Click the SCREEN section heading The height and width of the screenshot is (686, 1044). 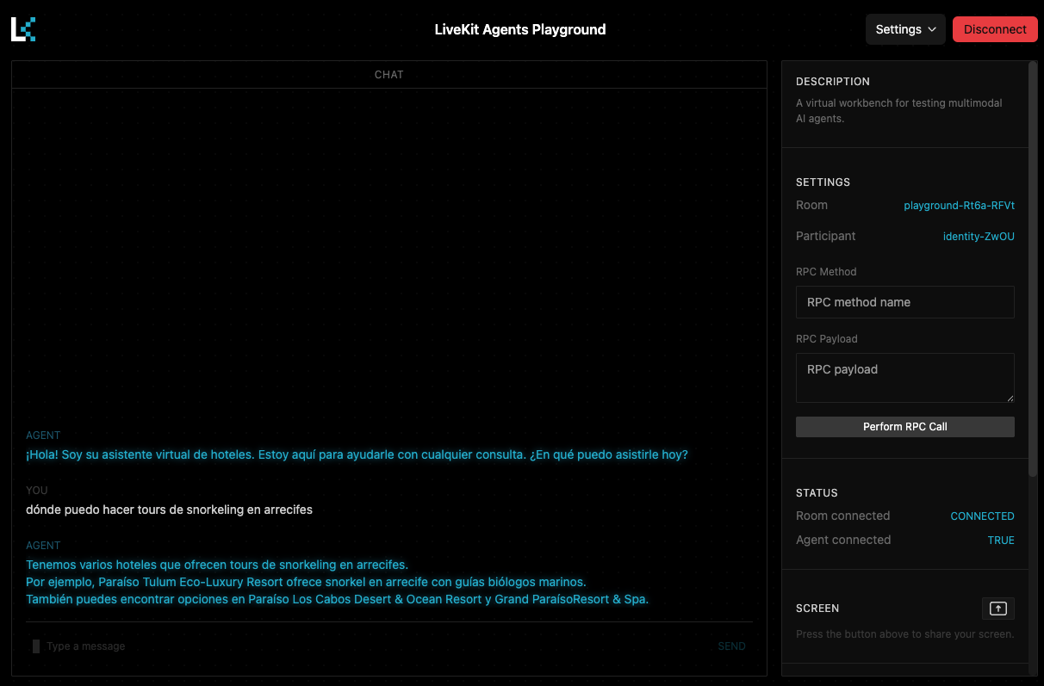pos(817,609)
